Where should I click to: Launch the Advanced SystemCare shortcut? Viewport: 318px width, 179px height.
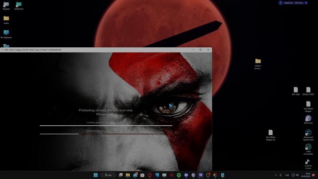pos(308,135)
